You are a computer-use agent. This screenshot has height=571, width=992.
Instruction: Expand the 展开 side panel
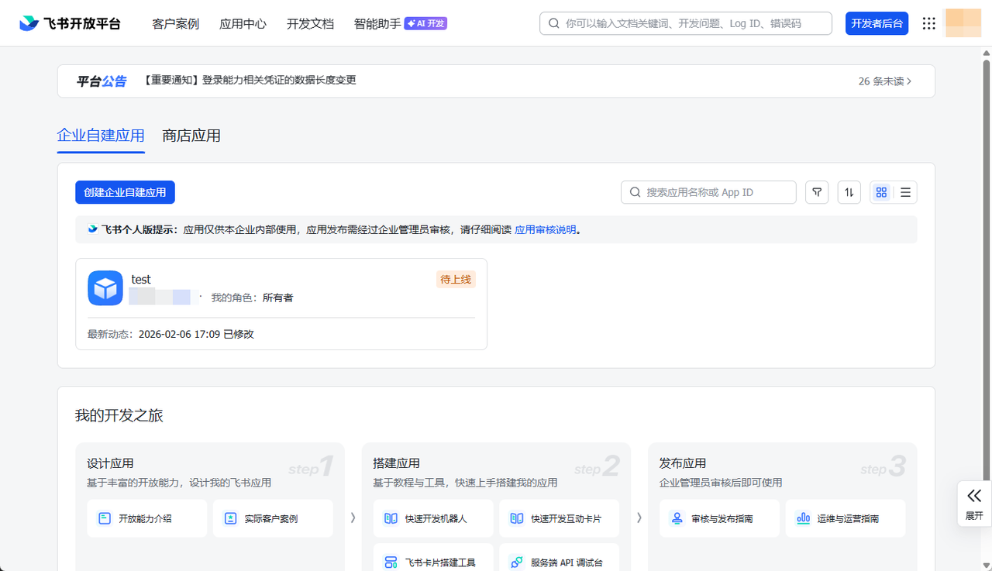pos(974,504)
